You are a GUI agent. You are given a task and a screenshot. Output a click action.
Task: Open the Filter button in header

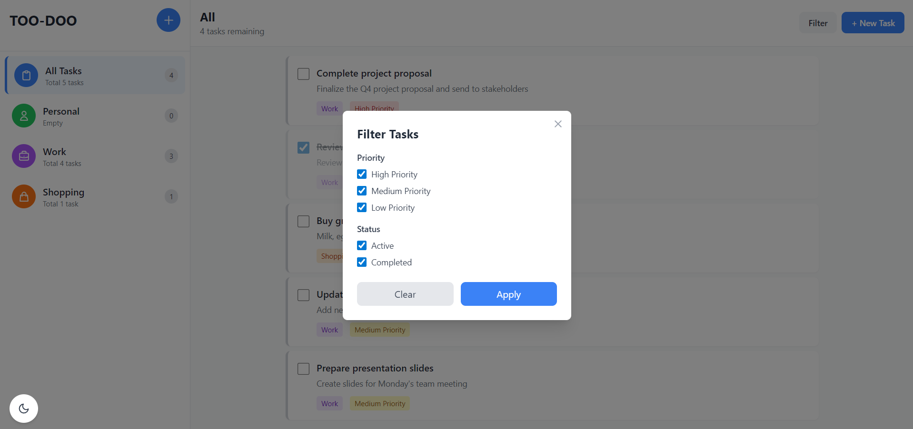(x=817, y=23)
